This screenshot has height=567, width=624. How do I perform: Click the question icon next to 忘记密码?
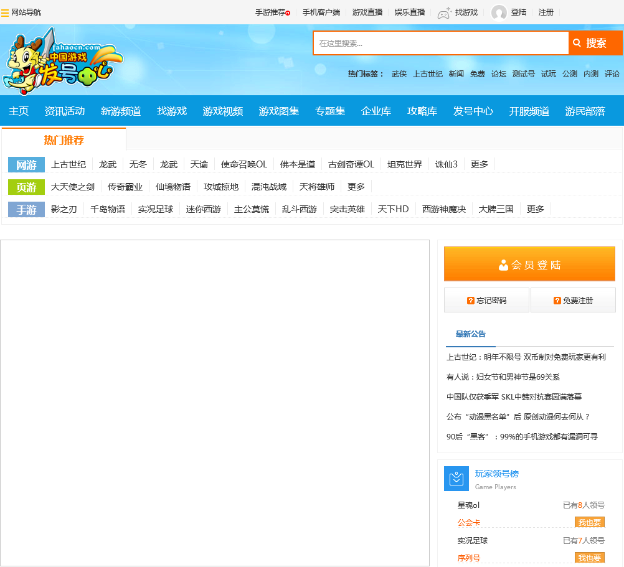(x=470, y=300)
